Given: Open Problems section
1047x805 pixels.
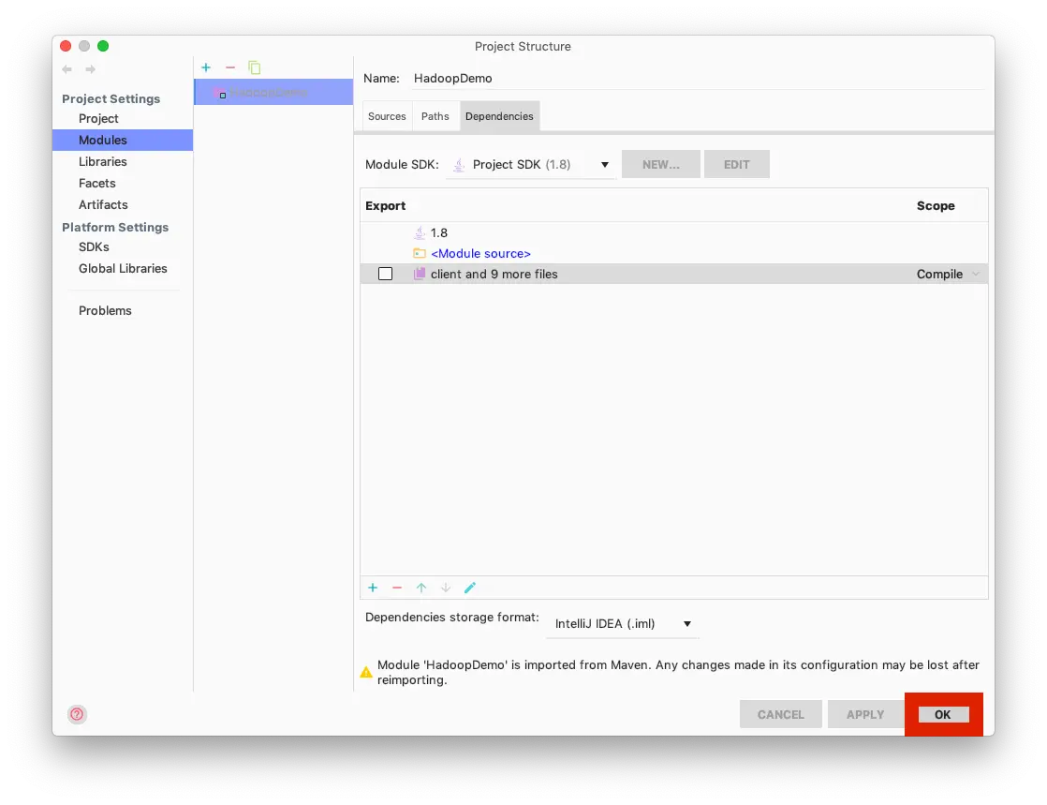Looking at the screenshot, I should tap(105, 310).
